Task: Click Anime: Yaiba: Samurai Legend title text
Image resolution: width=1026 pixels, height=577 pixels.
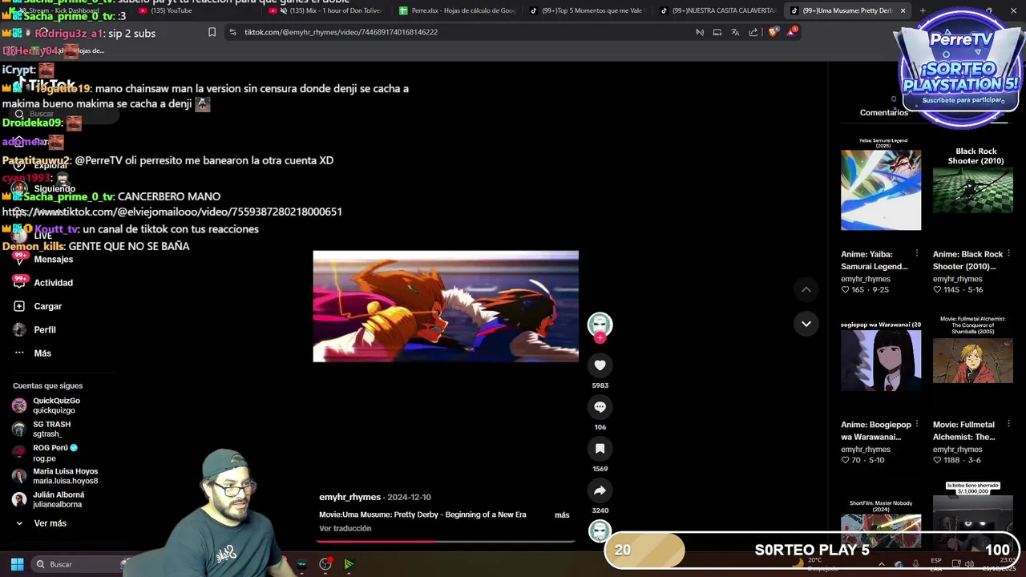Action: (875, 260)
